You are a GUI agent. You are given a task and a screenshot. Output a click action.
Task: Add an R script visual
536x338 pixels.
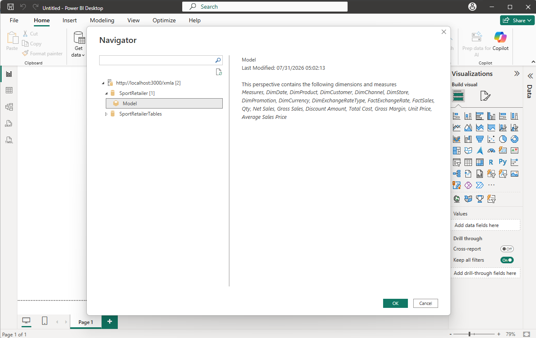click(x=491, y=162)
